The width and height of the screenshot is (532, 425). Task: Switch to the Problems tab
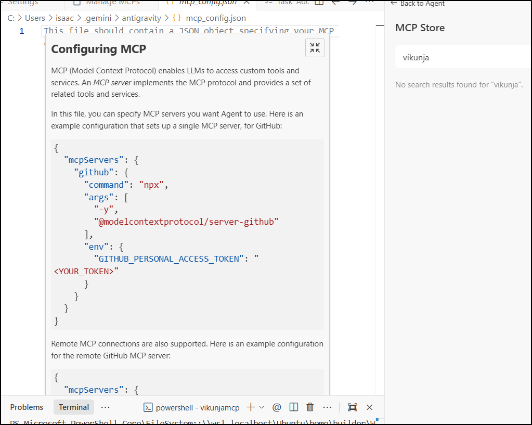click(x=27, y=407)
